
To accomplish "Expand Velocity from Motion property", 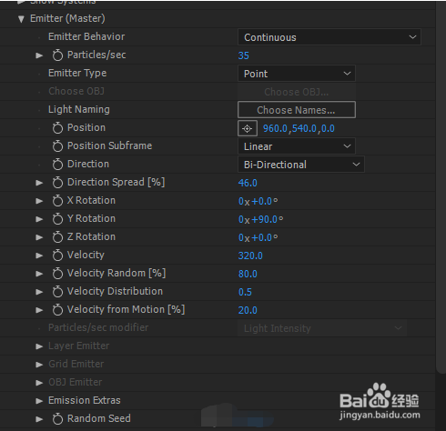I will pos(39,310).
